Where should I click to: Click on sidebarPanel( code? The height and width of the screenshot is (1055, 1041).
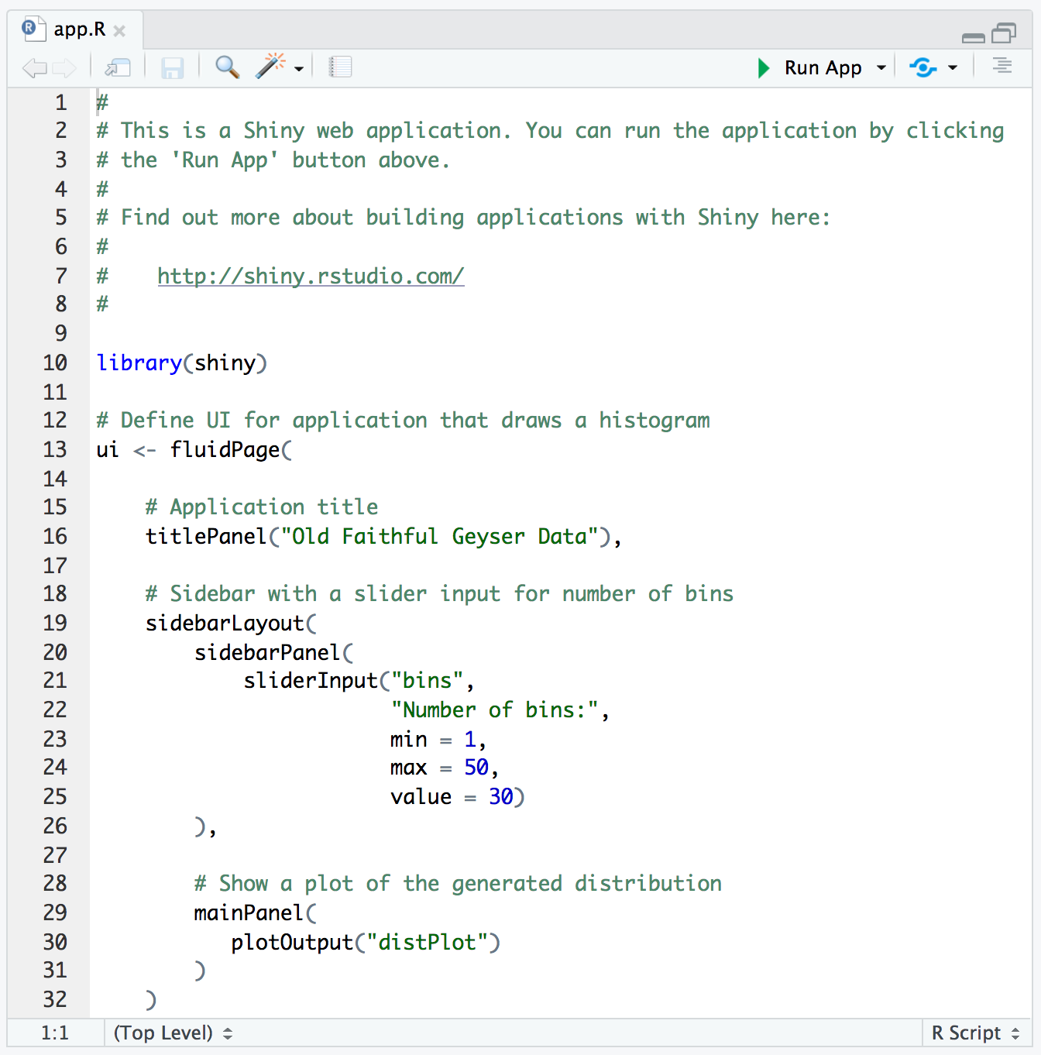point(274,652)
